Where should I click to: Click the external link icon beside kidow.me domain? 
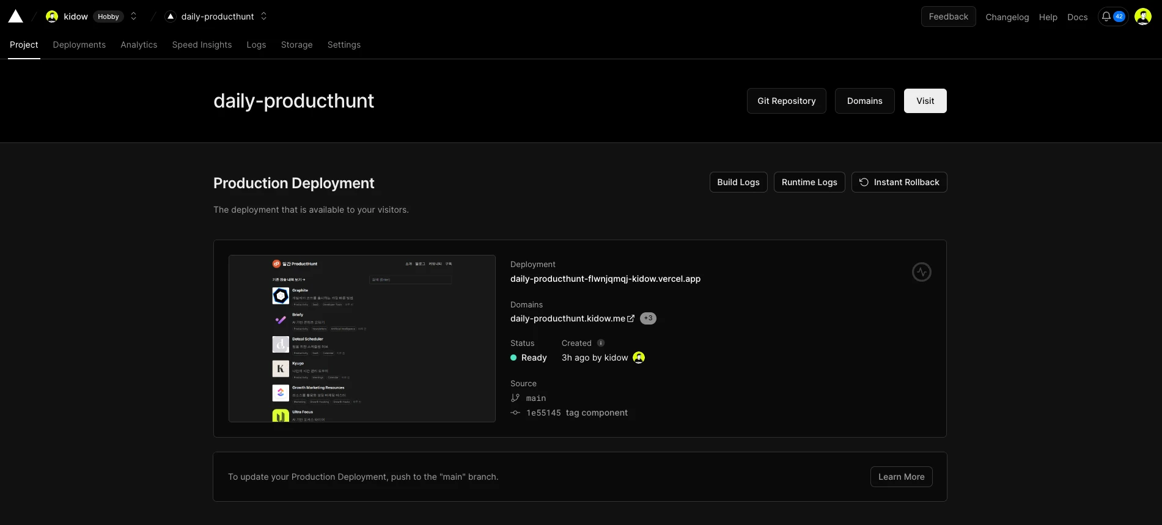pyautogui.click(x=631, y=318)
